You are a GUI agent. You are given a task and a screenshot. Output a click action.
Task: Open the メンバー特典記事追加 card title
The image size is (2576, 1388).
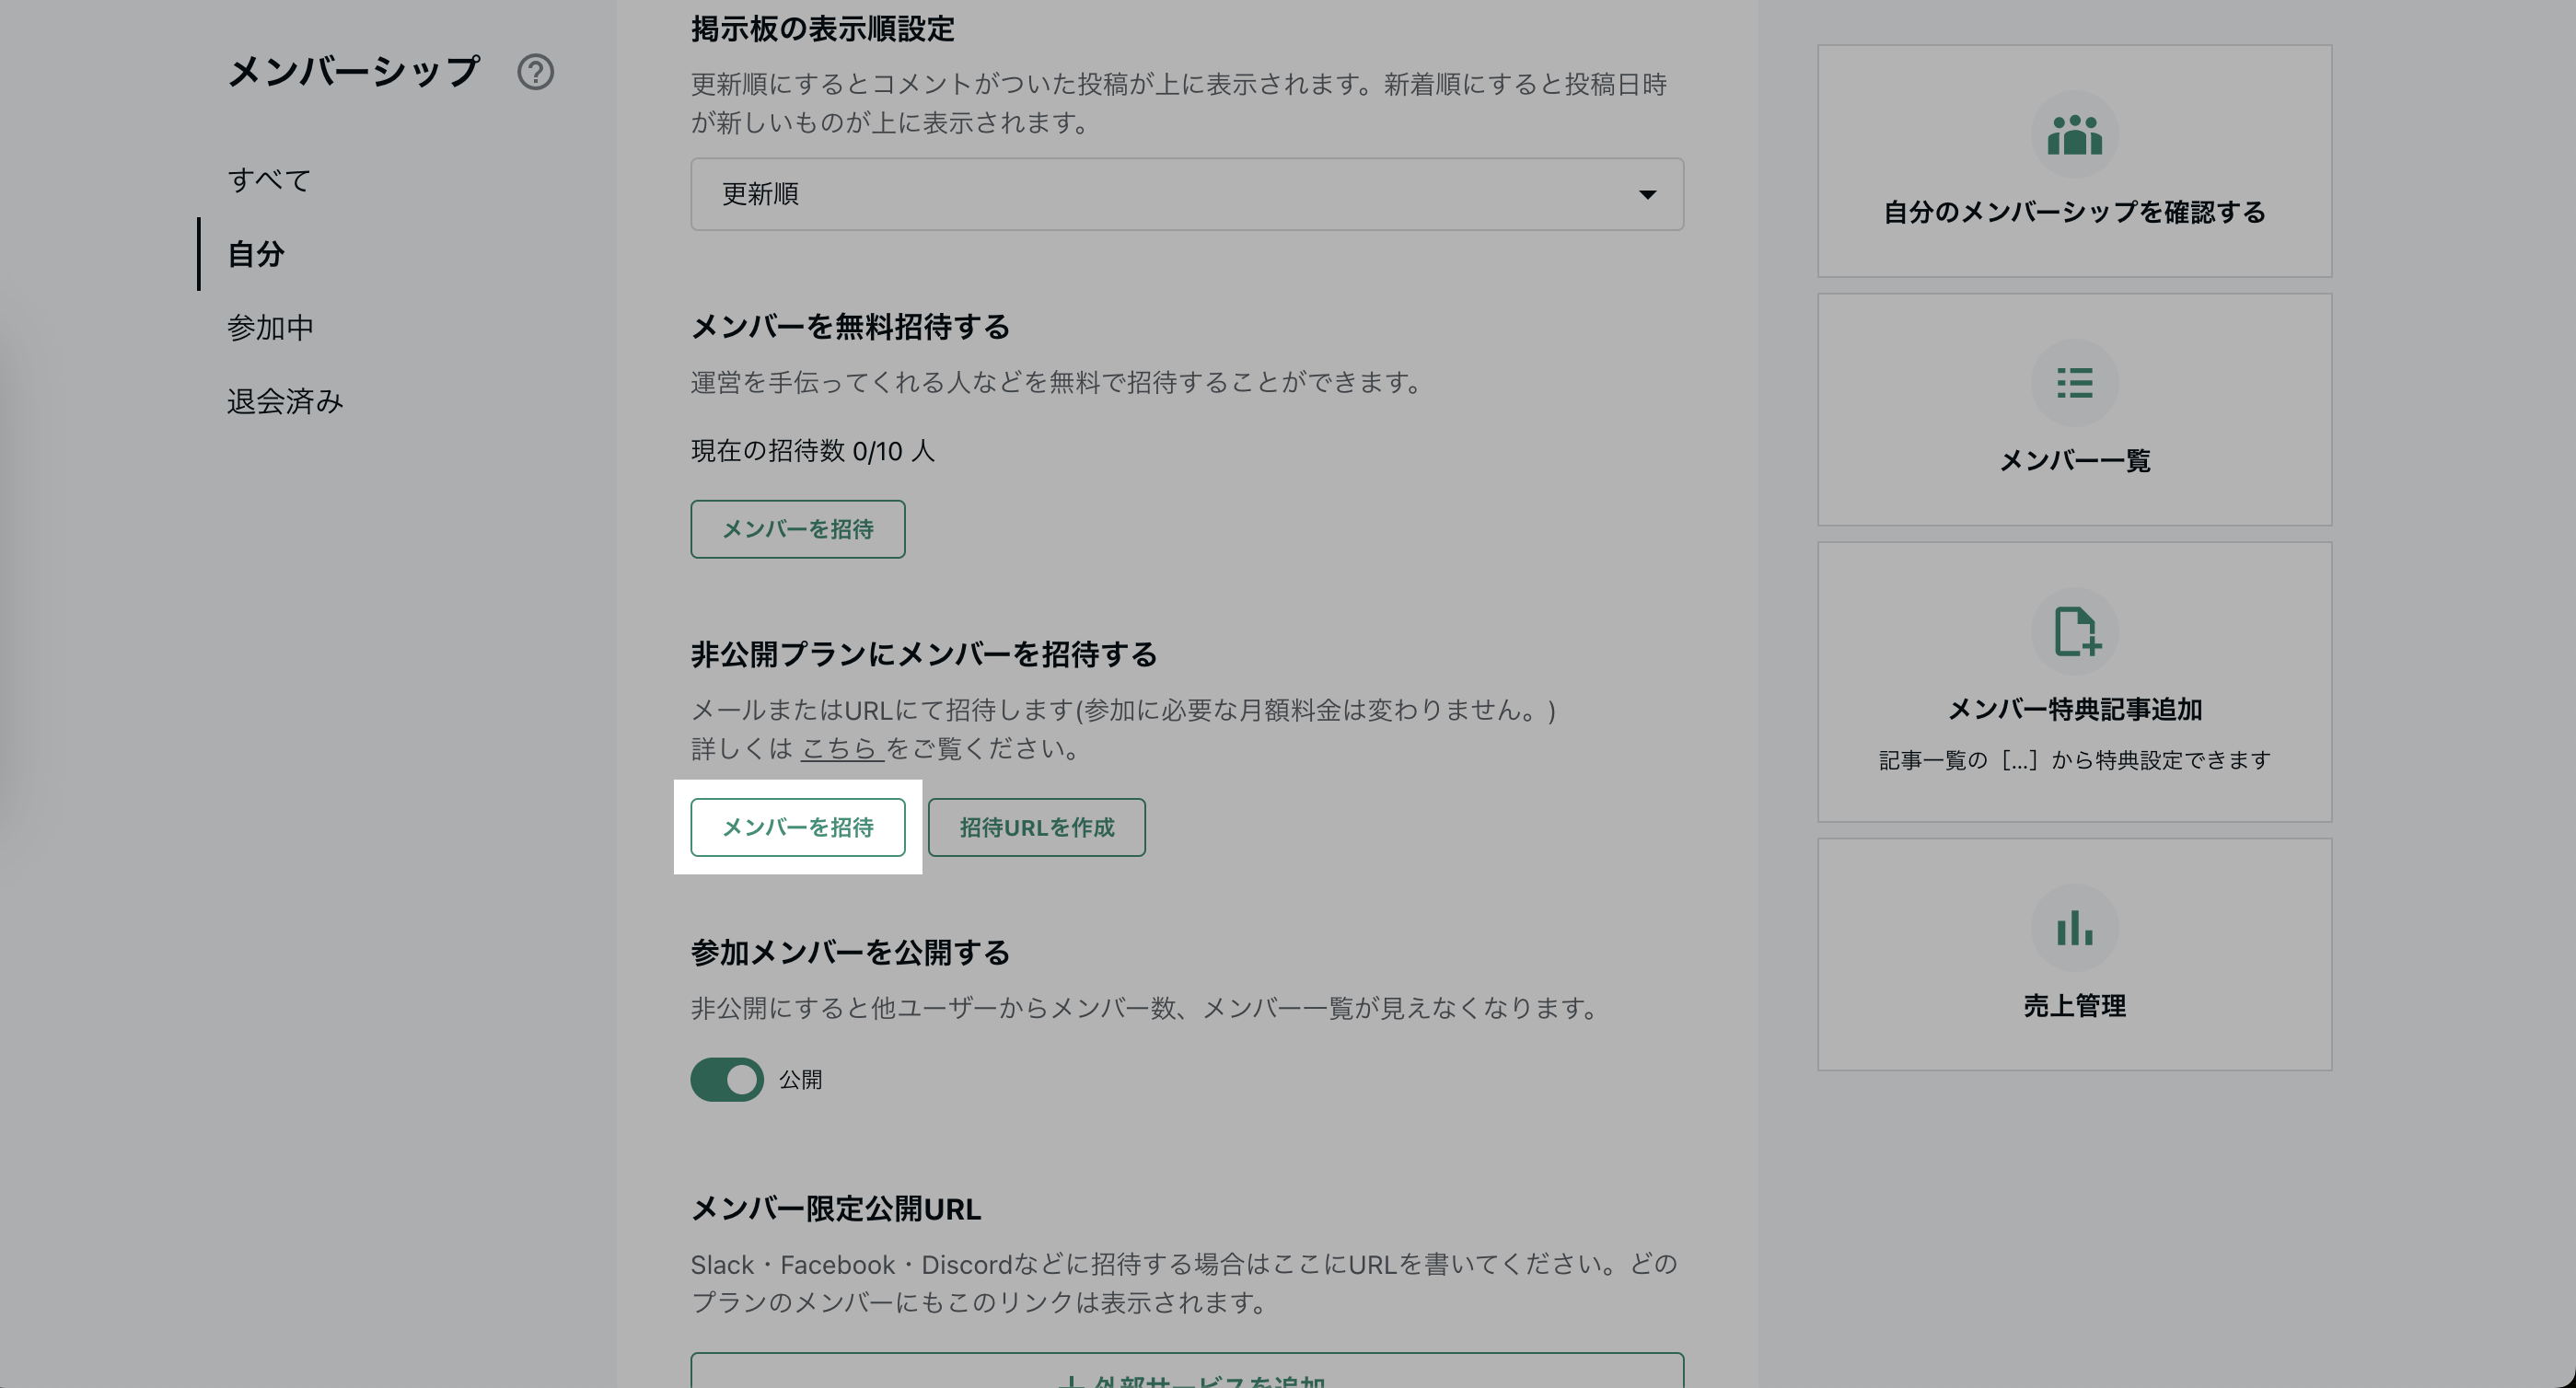click(x=2074, y=709)
